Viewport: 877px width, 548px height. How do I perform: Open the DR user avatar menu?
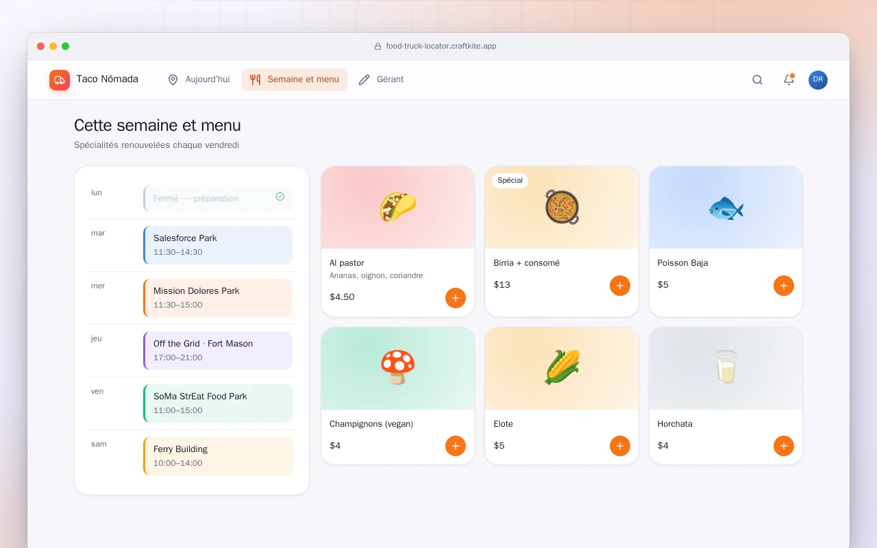(x=818, y=79)
